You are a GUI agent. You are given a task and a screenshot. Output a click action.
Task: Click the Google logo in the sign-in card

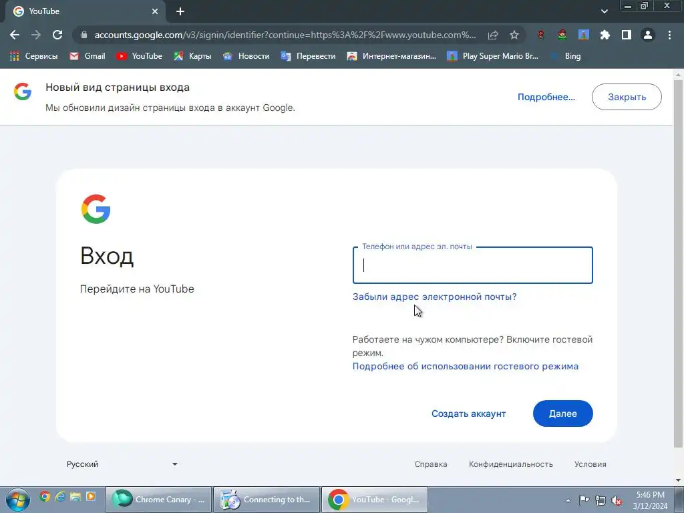(96, 209)
